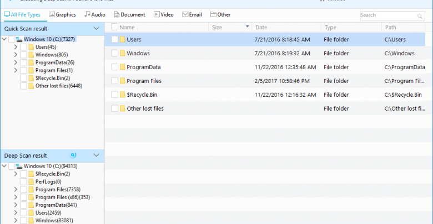The width and height of the screenshot is (433, 224).
Task: Check the Windows row checkbox in file list
Action: (x=114, y=53)
